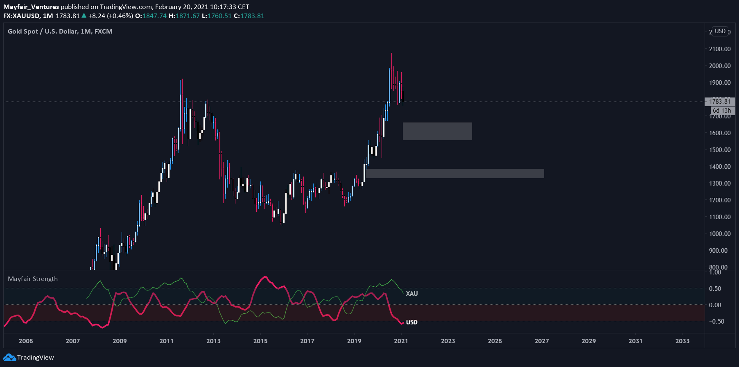Click the Mayfair Strength indicator title
The width and height of the screenshot is (739, 367).
click(x=33, y=279)
